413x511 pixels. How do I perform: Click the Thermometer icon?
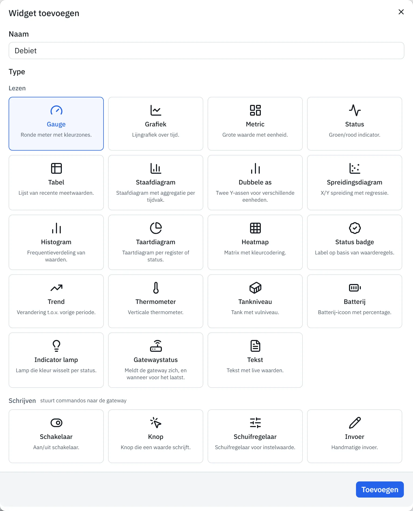coord(156,288)
